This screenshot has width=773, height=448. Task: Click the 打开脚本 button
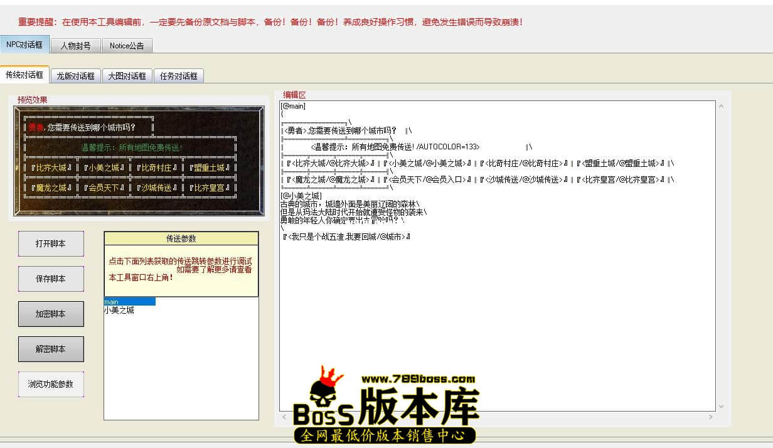point(51,243)
